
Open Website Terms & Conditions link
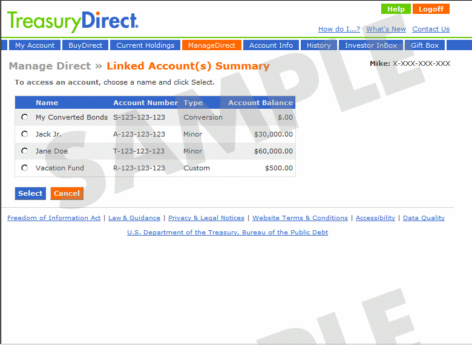300,218
